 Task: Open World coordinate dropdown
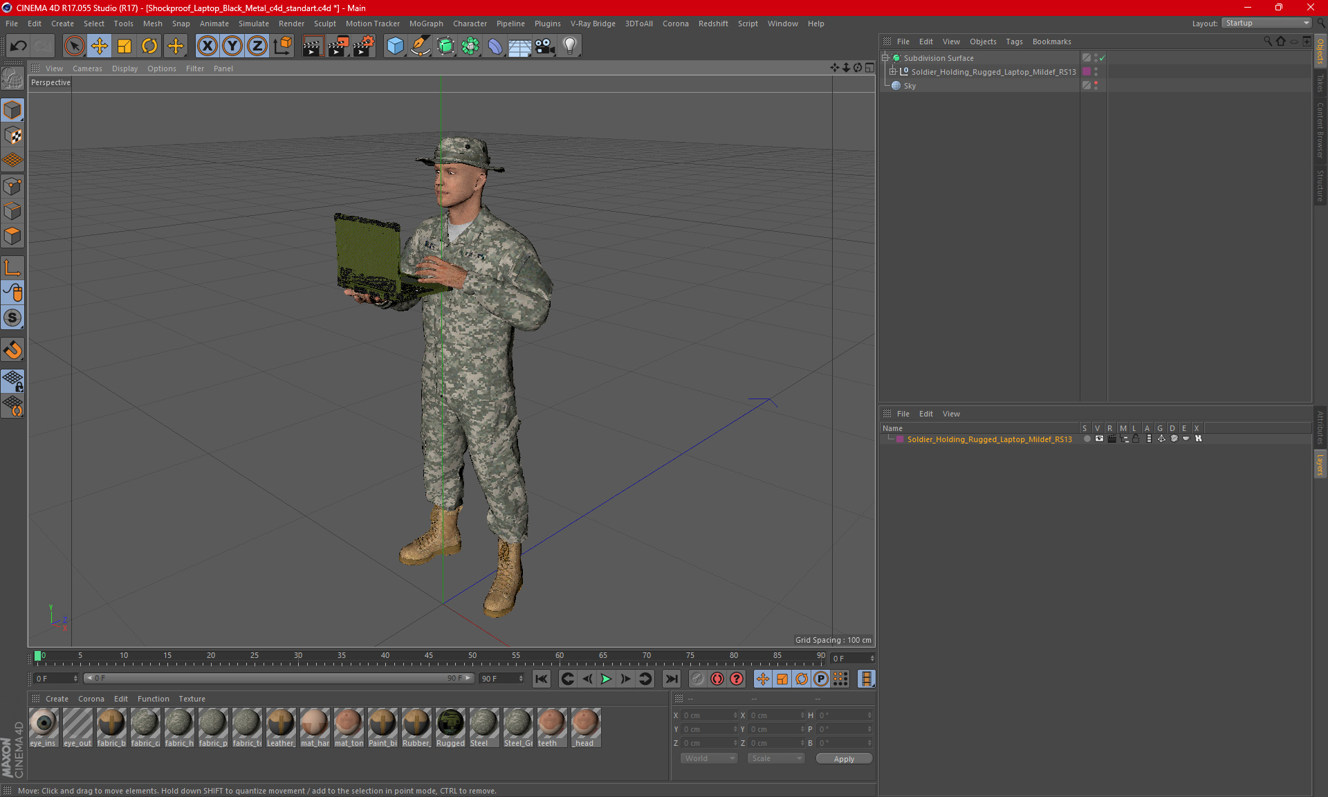(x=709, y=758)
